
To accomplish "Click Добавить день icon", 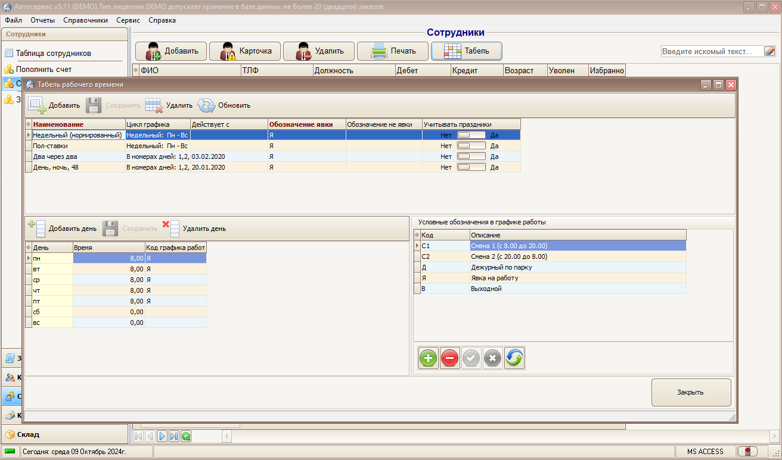I will tap(37, 229).
